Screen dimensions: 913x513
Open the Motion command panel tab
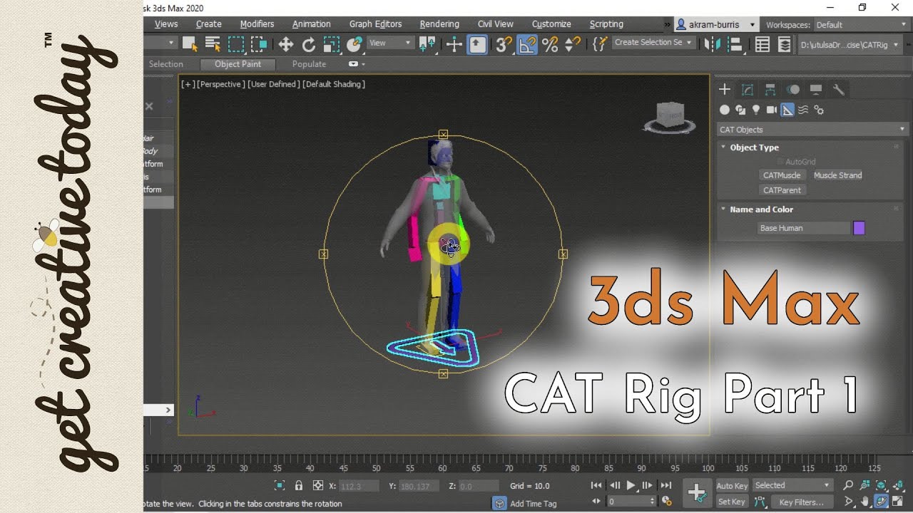[x=793, y=90]
